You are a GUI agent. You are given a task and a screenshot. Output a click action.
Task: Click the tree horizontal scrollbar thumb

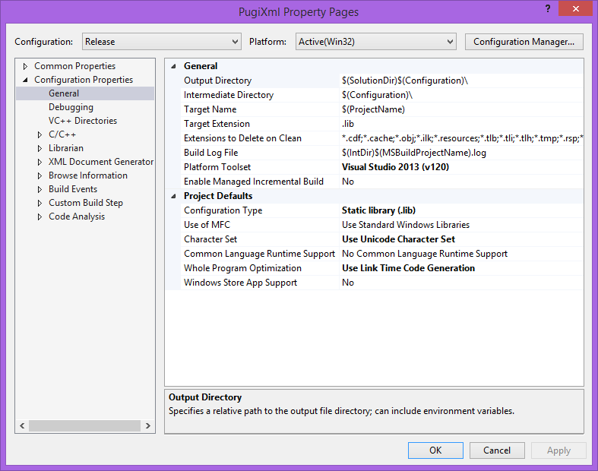84,426
